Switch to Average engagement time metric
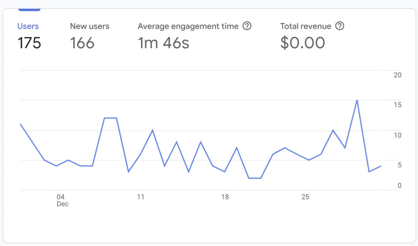418x246 pixels. point(188,26)
